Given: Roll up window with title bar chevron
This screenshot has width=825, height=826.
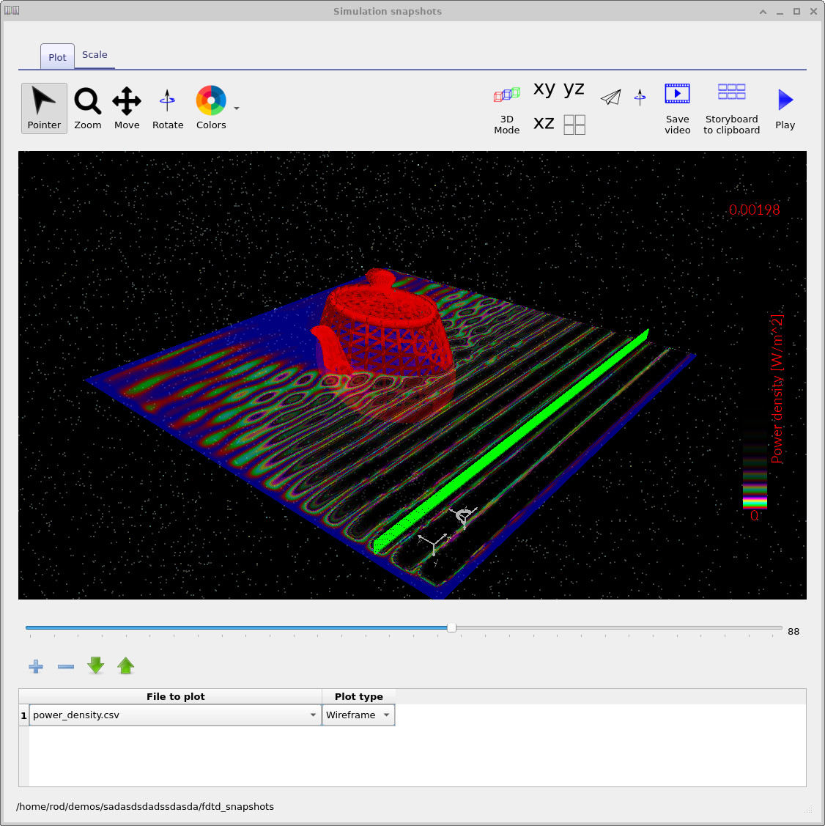Looking at the screenshot, I should pos(763,12).
